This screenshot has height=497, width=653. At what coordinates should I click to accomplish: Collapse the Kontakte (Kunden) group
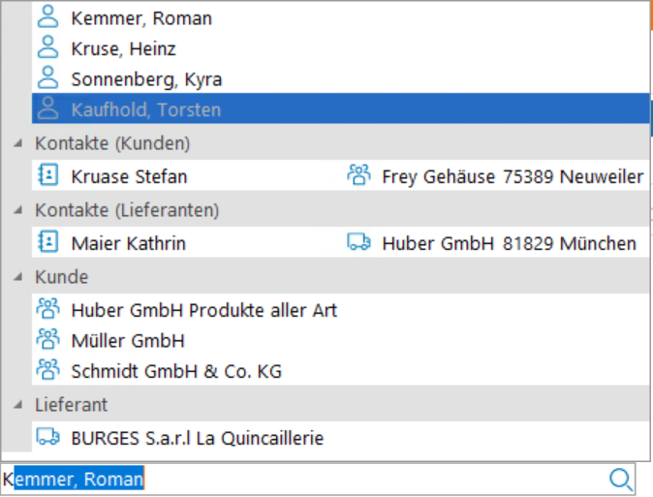tap(18, 143)
